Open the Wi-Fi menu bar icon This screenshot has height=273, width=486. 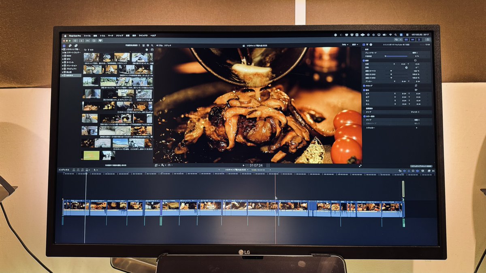coord(390,35)
